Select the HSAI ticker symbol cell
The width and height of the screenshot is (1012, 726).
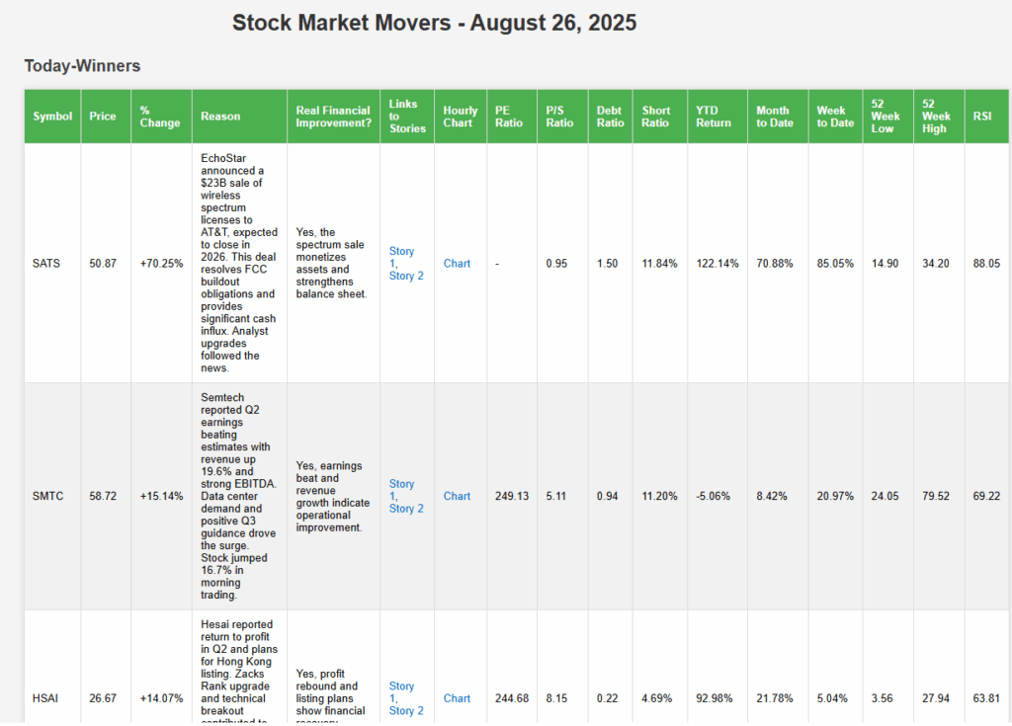click(46, 698)
